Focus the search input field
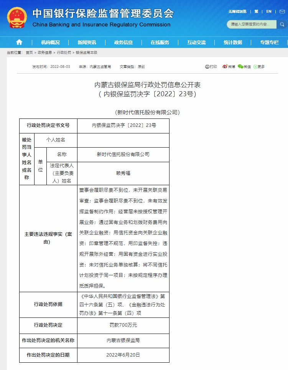This screenshot has width=288, height=370. [x=252, y=24]
